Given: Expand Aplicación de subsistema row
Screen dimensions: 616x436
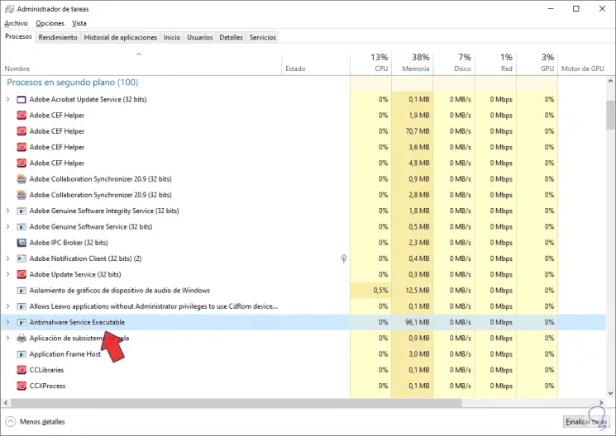Looking at the screenshot, I should 7,339.
